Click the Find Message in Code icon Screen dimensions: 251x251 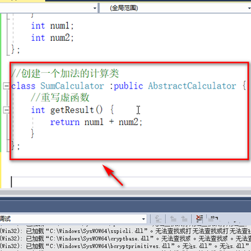click(x=158, y=219)
